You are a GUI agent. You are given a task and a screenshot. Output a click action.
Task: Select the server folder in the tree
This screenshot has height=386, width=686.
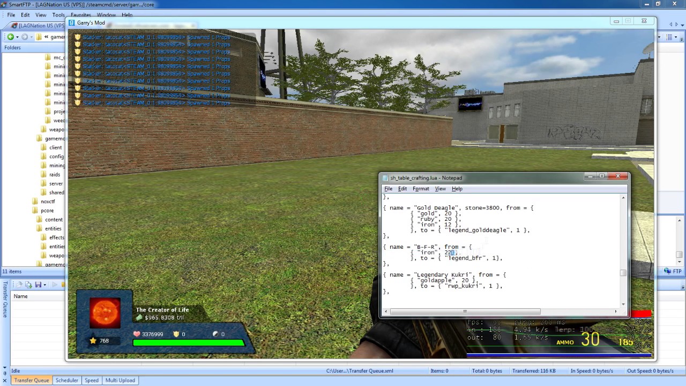tap(56, 183)
